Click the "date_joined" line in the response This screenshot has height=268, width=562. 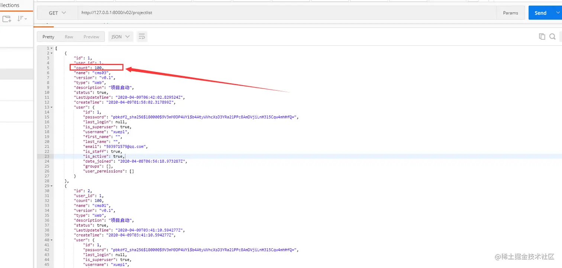(135, 161)
